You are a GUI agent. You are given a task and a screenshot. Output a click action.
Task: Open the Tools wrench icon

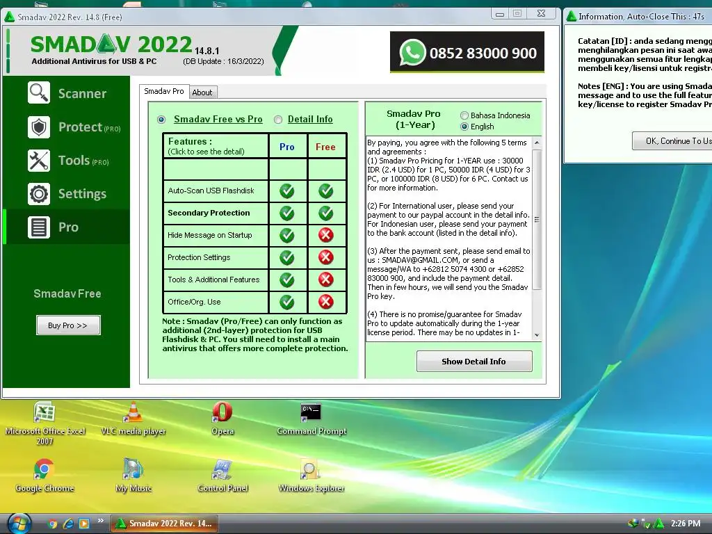39,161
